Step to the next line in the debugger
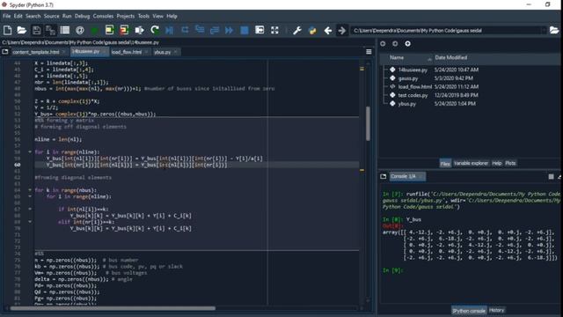This screenshot has height=317, width=563. point(185,31)
